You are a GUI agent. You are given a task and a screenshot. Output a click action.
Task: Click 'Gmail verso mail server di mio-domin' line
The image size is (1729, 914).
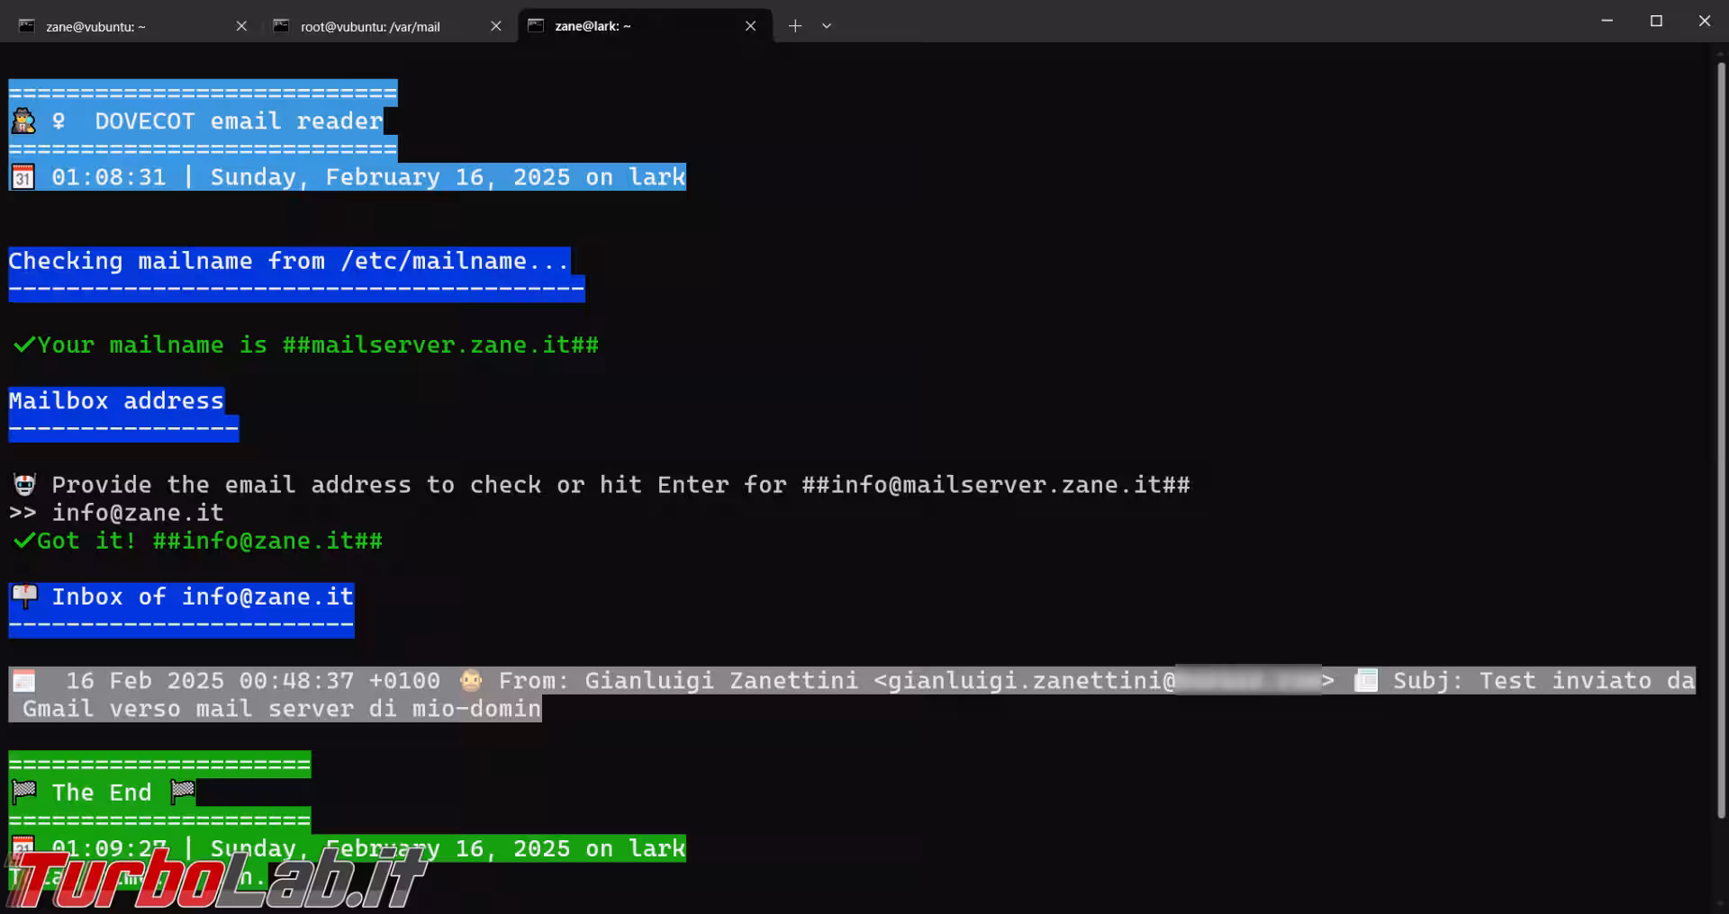coord(282,709)
